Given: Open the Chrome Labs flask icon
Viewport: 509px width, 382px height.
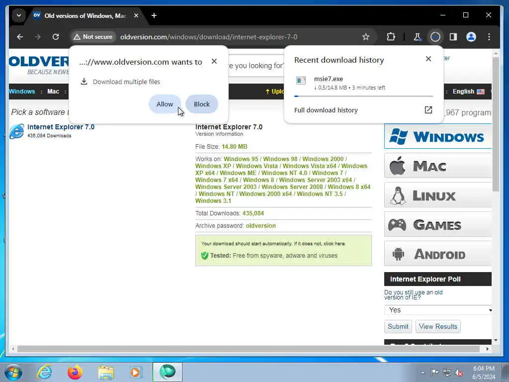Looking at the screenshot, I should point(417,37).
